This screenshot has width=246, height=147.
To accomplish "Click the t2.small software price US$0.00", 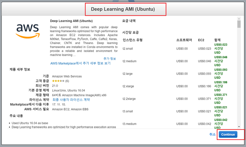I will tap(182, 49).
